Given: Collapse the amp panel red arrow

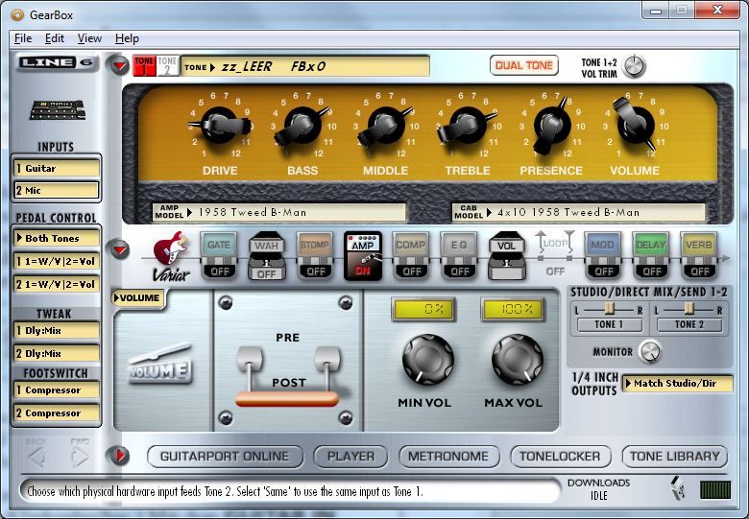Looking at the screenshot, I should point(119,65).
